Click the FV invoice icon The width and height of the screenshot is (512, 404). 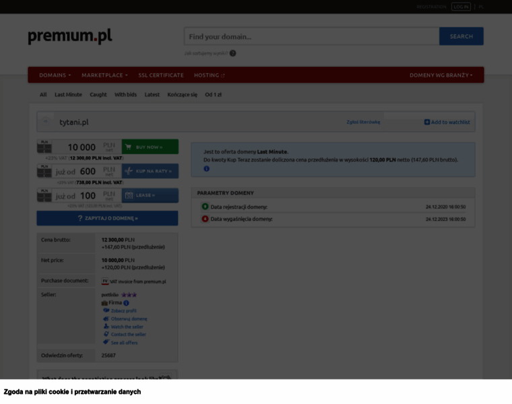pyautogui.click(x=105, y=281)
